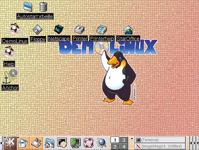Open the home directory panel icon
This screenshot has width=199, height=150.
coord(48,143)
